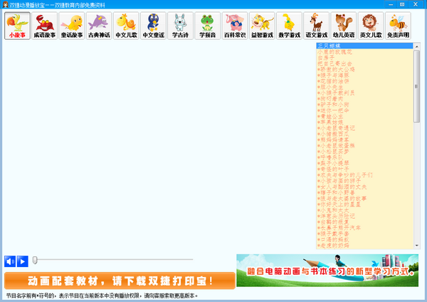Select the 英文儿歌 lion category
Viewport: 427px width, 302px height.
[371, 26]
